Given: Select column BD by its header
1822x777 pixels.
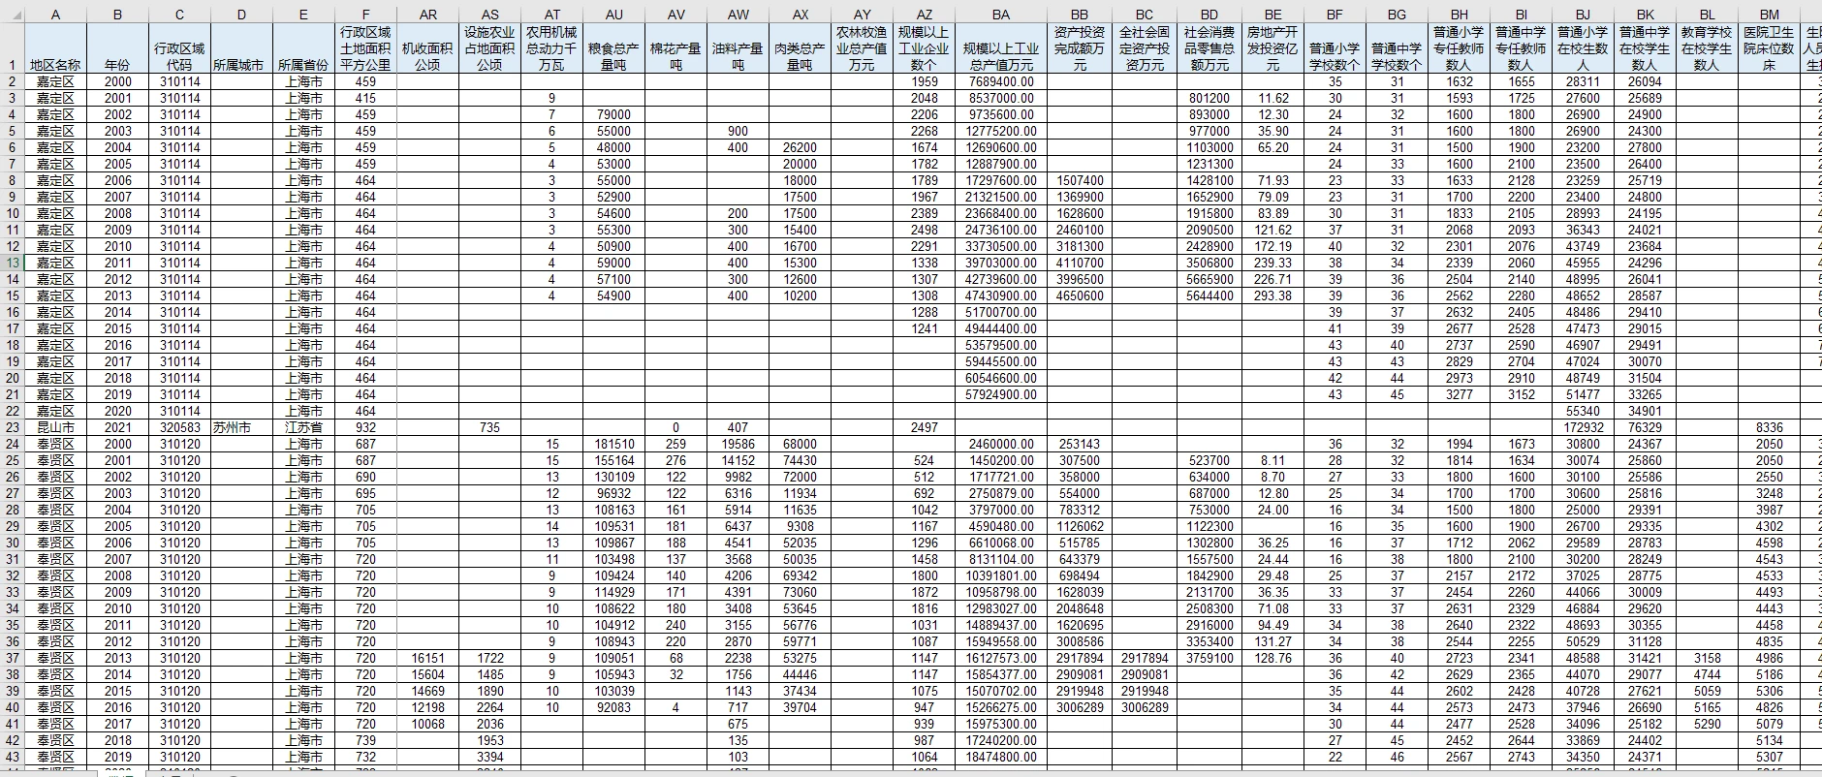Looking at the screenshot, I should (1209, 15).
